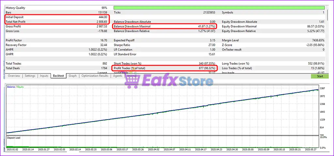Click the 2025.01.02 date axis label
334x156 pixels.
click(x=12, y=149)
